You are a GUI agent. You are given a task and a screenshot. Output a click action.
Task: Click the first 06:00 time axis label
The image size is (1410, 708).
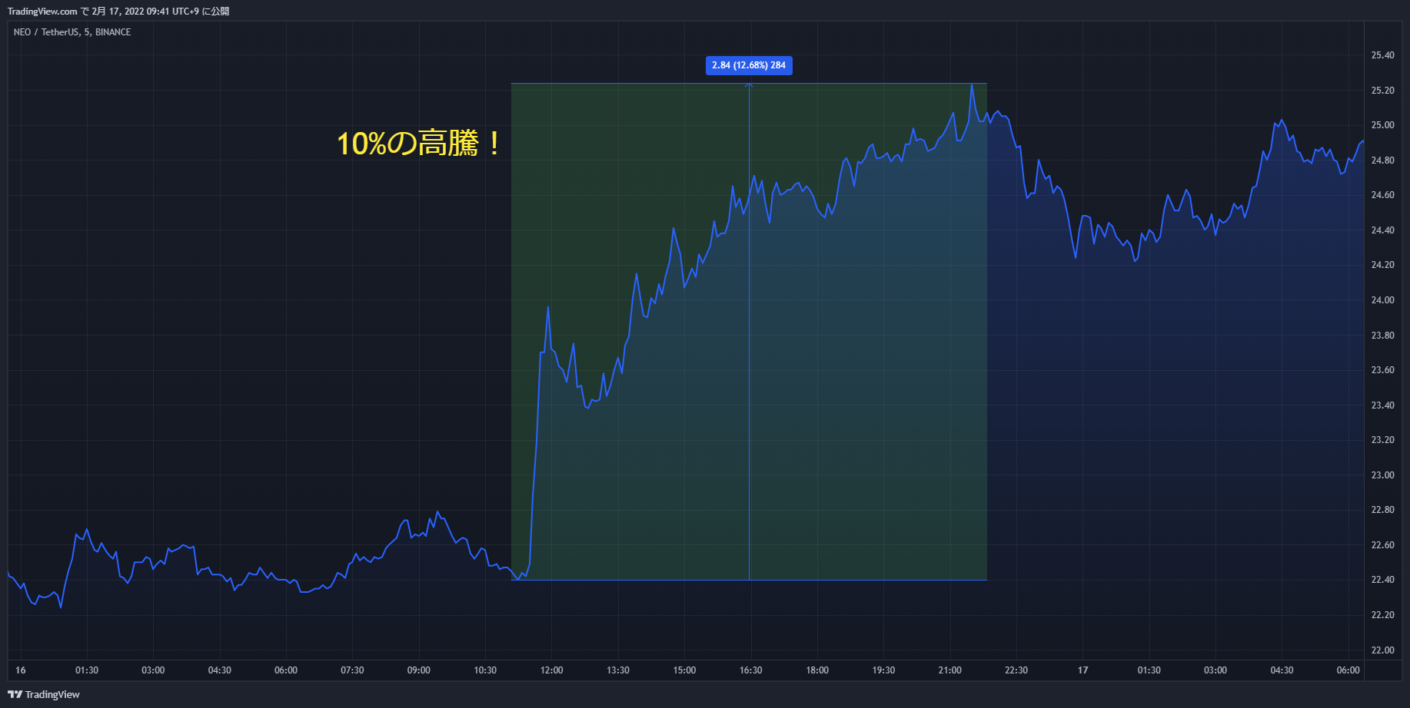coord(286,670)
